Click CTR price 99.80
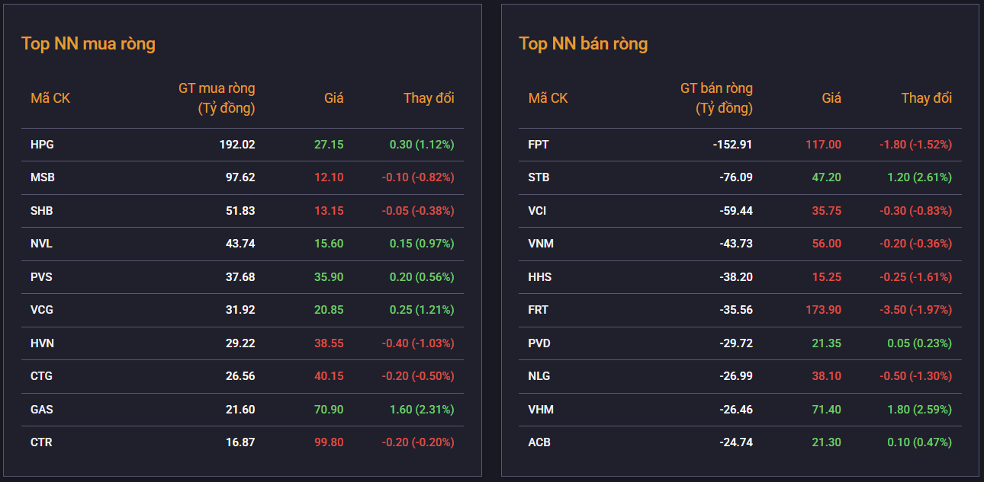Screen dimensions: 984x482 (x=329, y=442)
